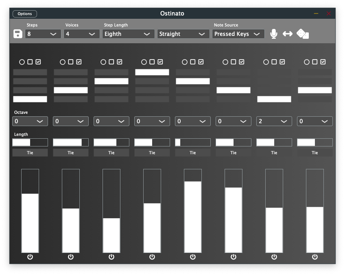This screenshot has height=275, width=345.
Task: Uncheck the checked box above step 7
Action: (x=282, y=62)
